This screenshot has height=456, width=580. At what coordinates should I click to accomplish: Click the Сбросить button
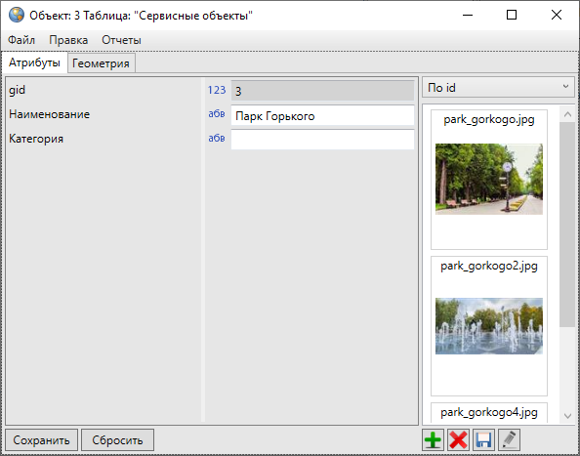click(x=117, y=440)
